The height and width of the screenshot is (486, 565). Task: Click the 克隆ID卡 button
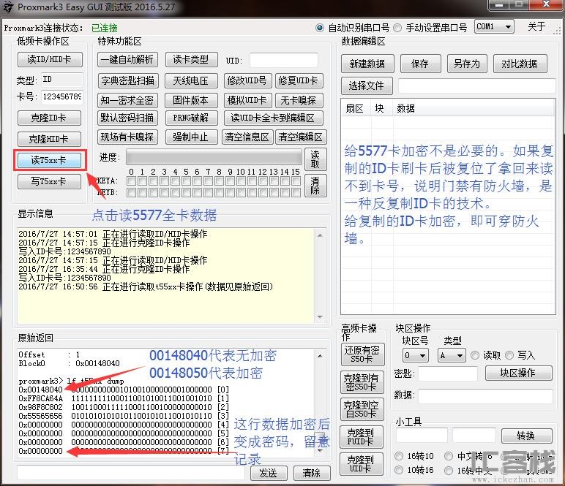[49, 118]
